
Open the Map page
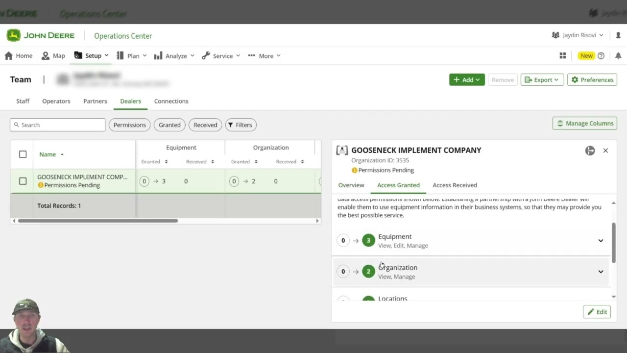[53, 56]
